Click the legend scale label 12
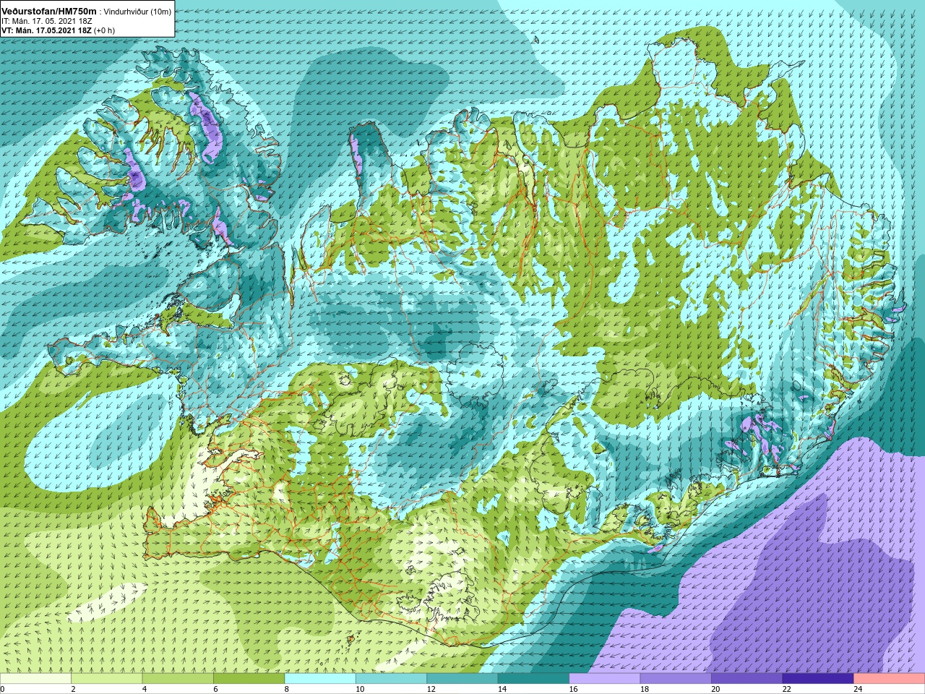The height and width of the screenshot is (694, 925). [x=431, y=689]
